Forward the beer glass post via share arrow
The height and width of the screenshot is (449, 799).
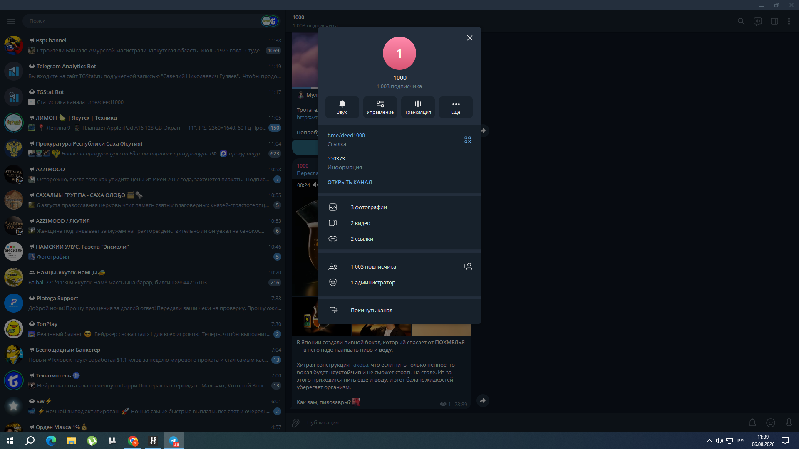(483, 400)
